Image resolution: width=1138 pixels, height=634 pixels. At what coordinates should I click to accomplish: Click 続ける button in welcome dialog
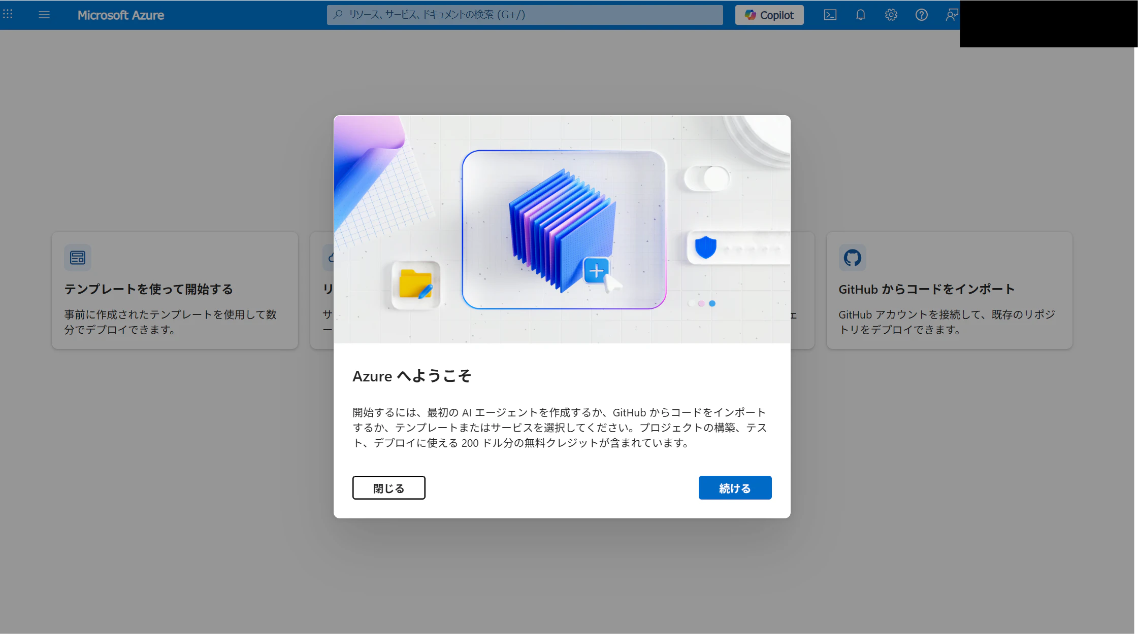[735, 487]
